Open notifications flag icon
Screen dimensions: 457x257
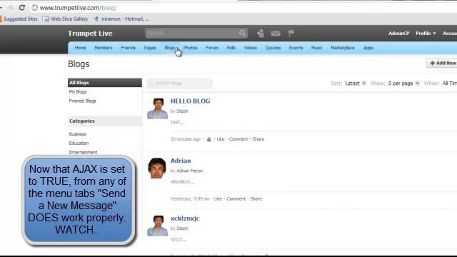point(291,34)
